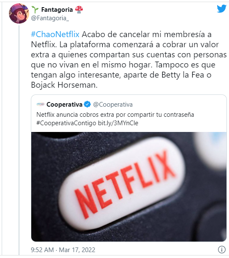
Task: Open the Fantagoria display name
Action: coord(57,10)
